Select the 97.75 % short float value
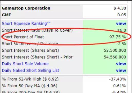 [118, 37]
